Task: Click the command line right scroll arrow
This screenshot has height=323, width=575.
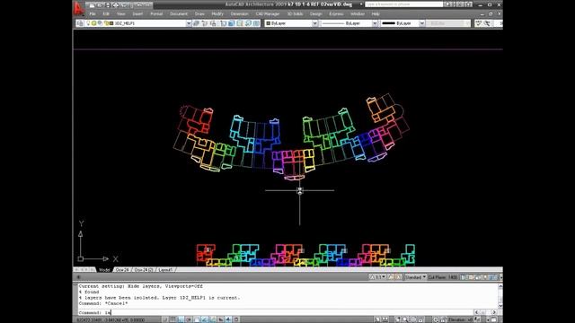Action: coord(494,312)
